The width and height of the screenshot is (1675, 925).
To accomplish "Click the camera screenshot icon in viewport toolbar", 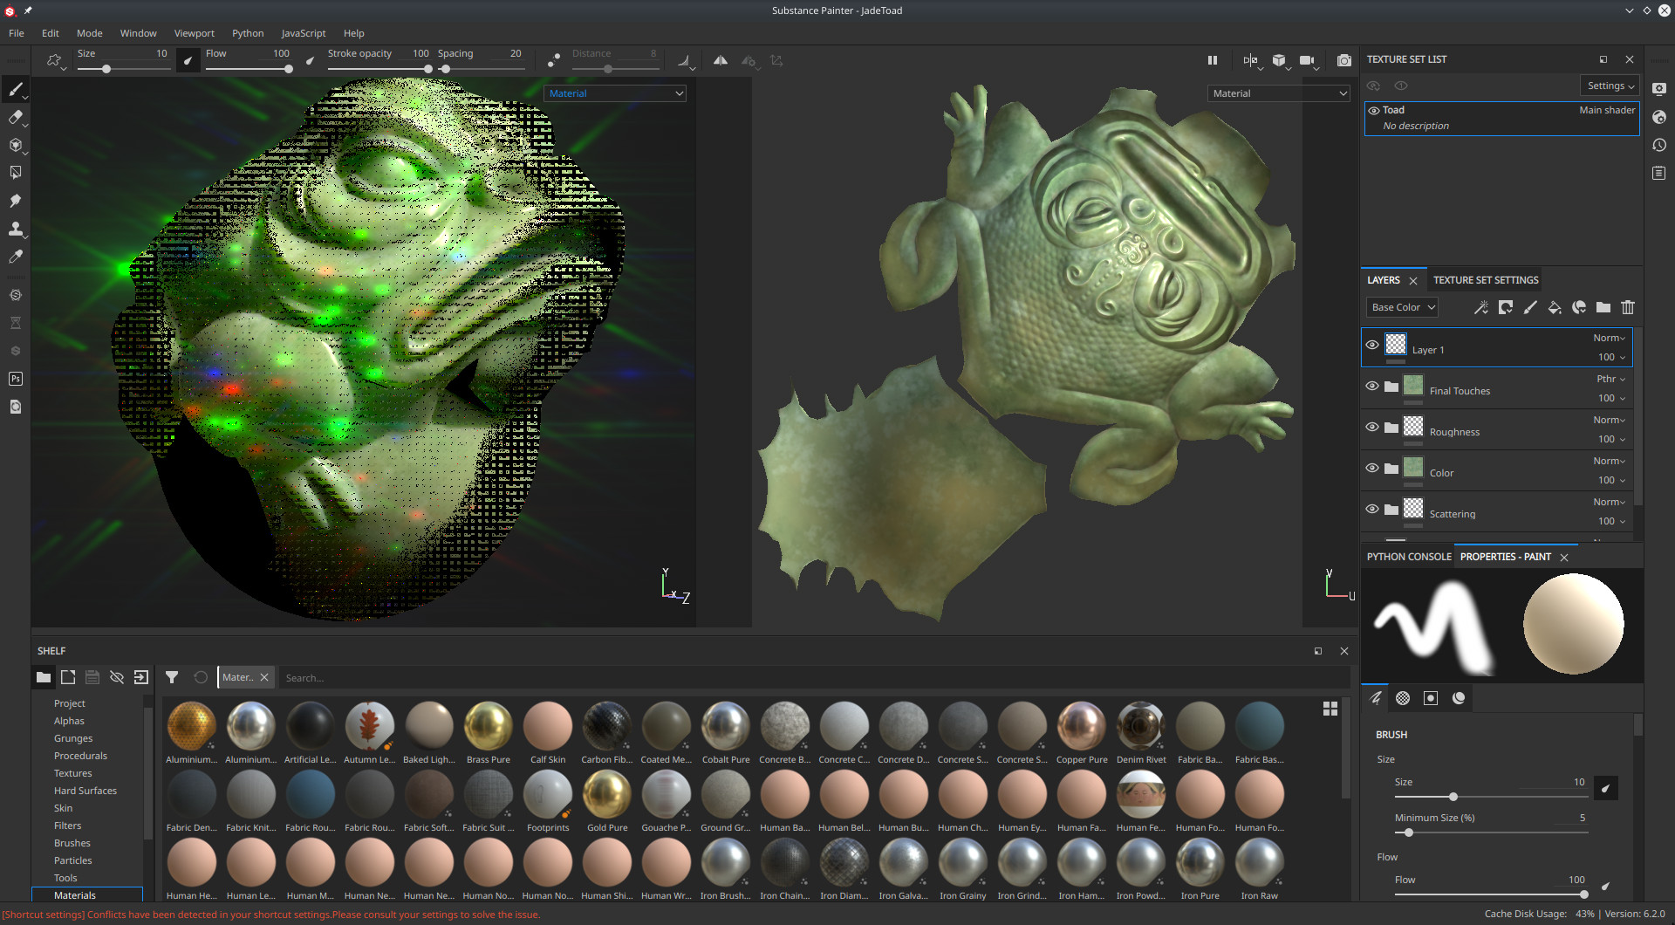I will click(1344, 60).
